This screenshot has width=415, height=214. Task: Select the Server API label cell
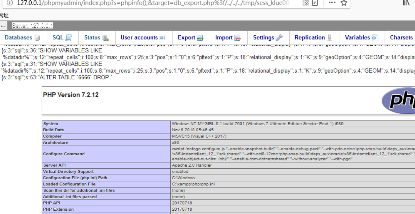pyautogui.click(x=107, y=165)
